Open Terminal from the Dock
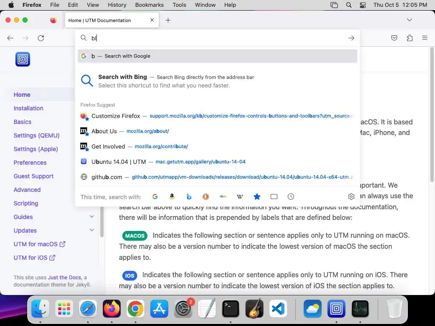The height and width of the screenshot is (326, 435). point(231,309)
